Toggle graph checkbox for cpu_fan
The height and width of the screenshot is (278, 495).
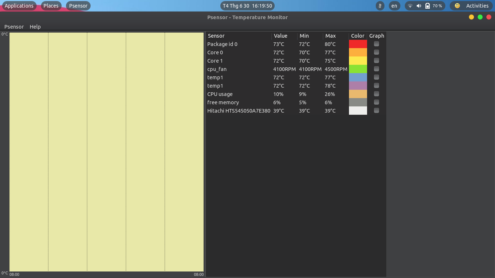pyautogui.click(x=377, y=69)
